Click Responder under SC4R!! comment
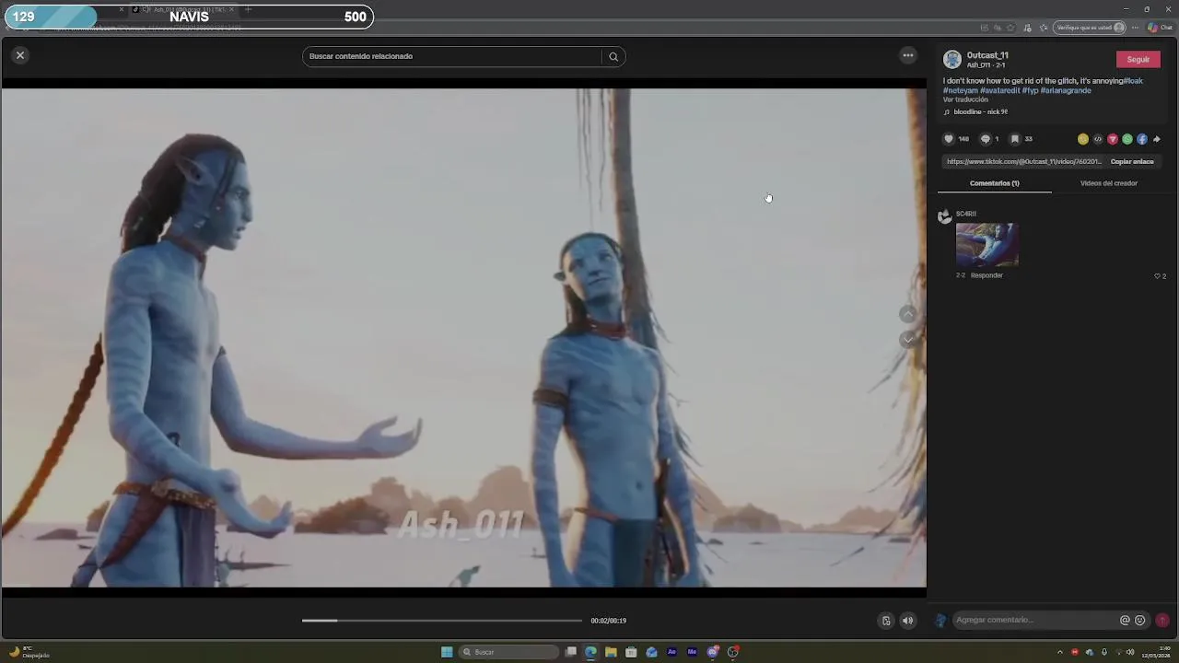Viewport: 1179px width, 663px height. click(x=986, y=275)
